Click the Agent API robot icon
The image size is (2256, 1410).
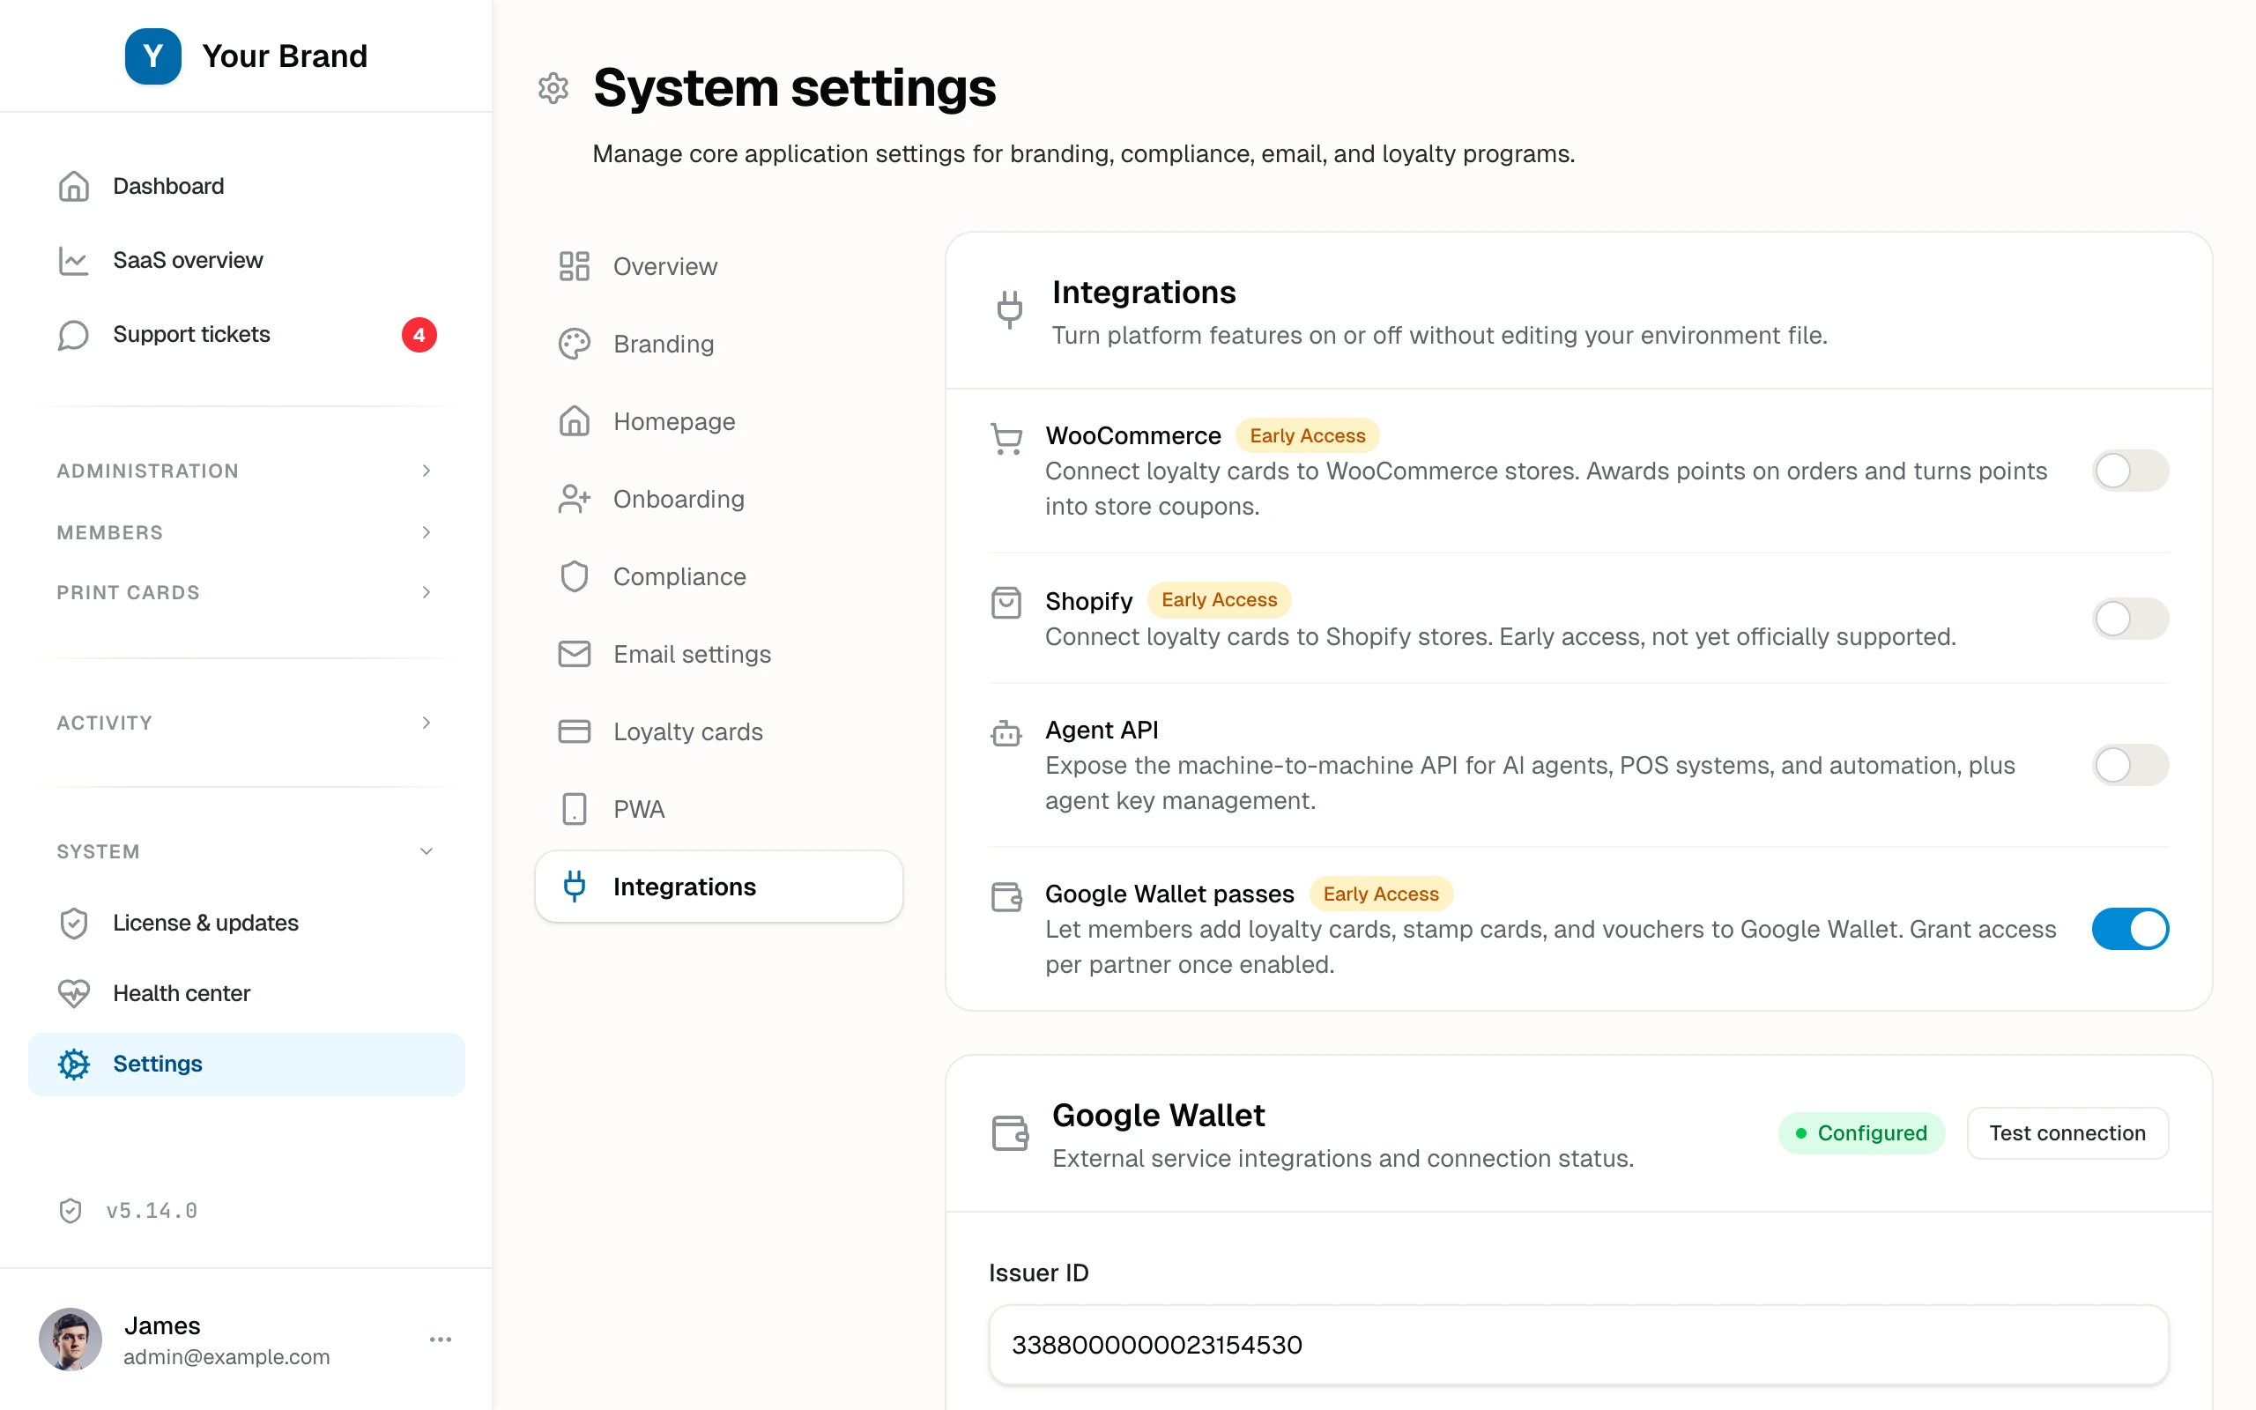click(1006, 733)
